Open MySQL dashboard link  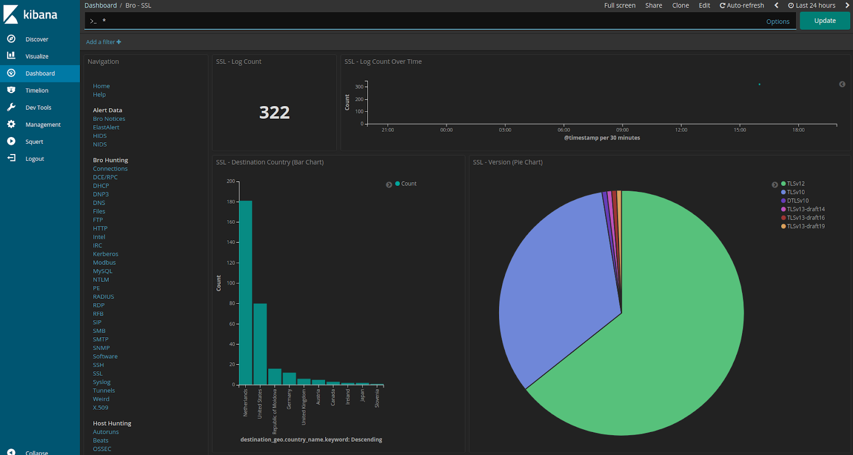(x=103, y=271)
